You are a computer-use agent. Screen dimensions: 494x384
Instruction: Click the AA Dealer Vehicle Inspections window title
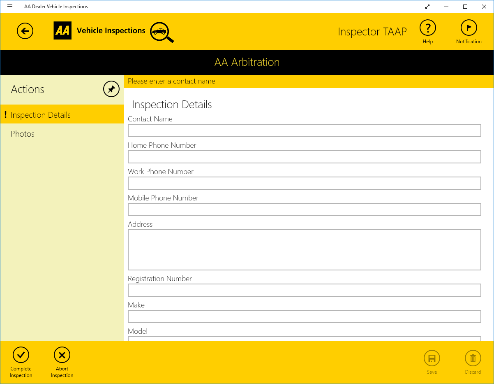point(56,7)
